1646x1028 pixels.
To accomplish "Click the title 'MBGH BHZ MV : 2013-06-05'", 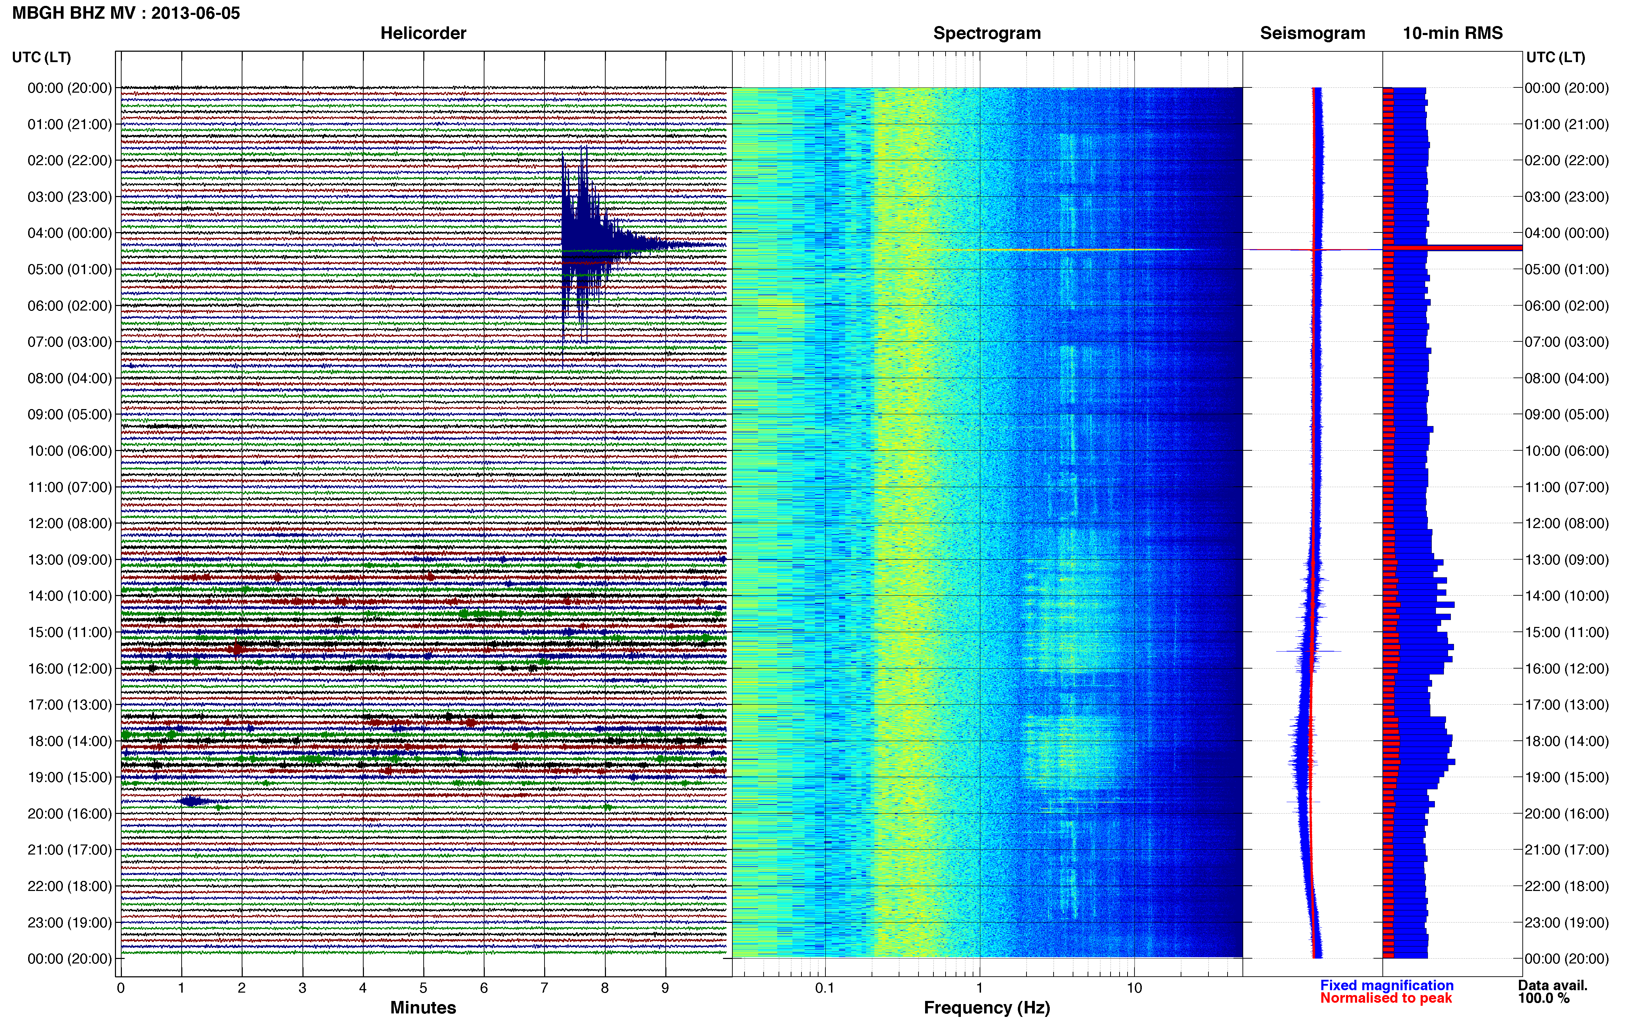I will coord(126,13).
